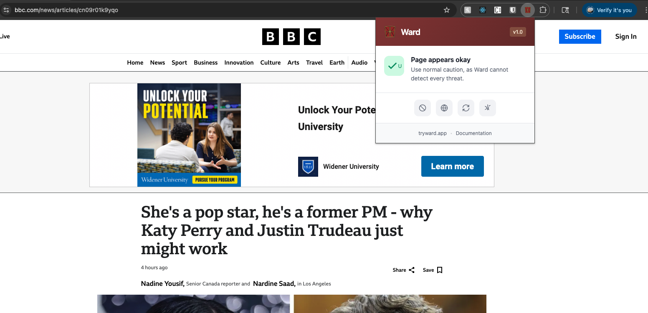Screen dimensions: 648x313
Task: Click the Save bookmark icon on the article
Action: click(x=440, y=270)
